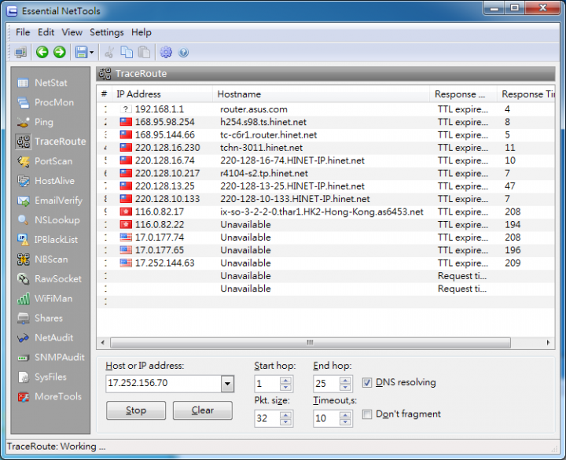Screen dimensions: 566x460
Task: Click the Stop button
Action: 136,410
